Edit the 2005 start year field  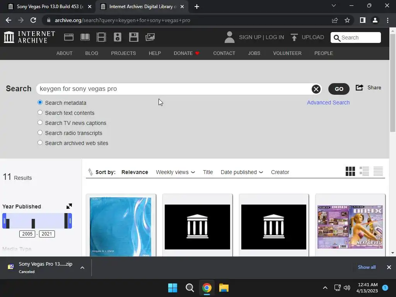tap(27, 234)
